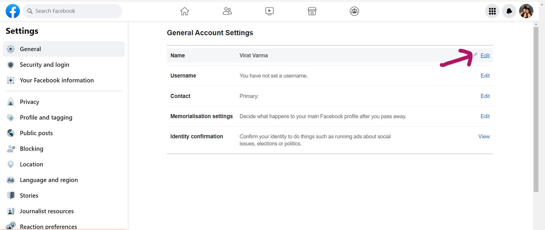Open Profile and tagging settings
Image resolution: width=545 pixels, height=230 pixels.
tap(64, 118)
